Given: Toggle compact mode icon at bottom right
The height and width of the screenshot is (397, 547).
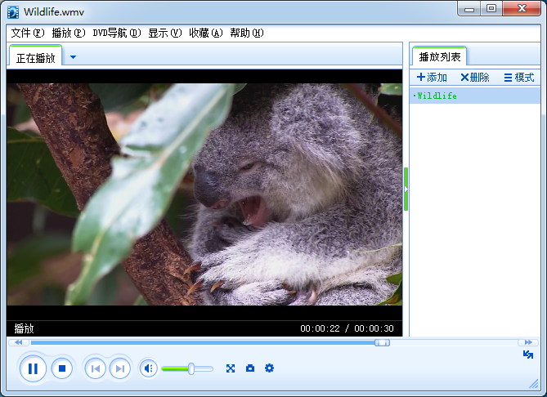Looking at the screenshot, I should coord(528,355).
